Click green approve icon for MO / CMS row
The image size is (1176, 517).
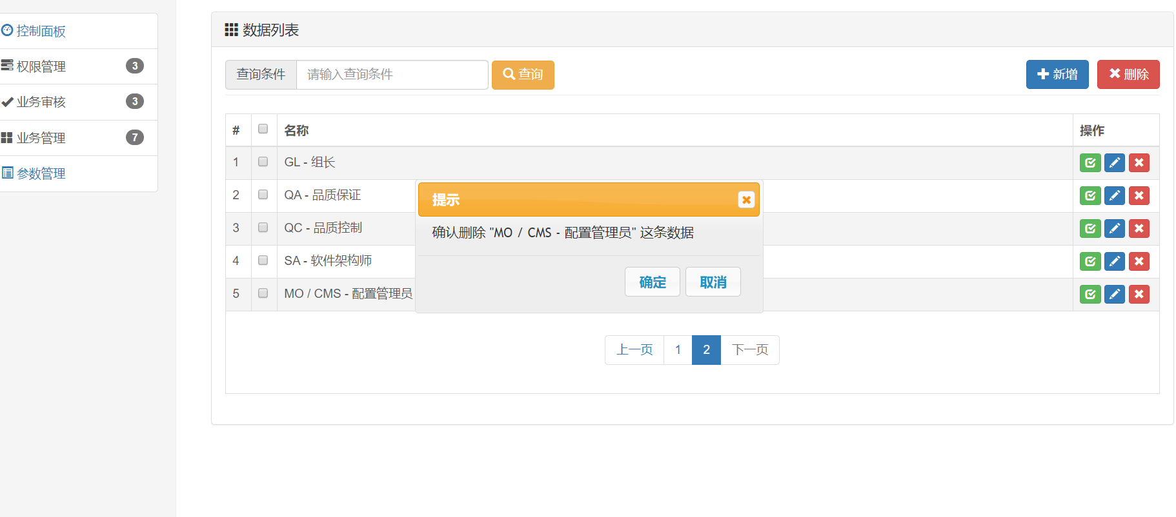(x=1090, y=294)
